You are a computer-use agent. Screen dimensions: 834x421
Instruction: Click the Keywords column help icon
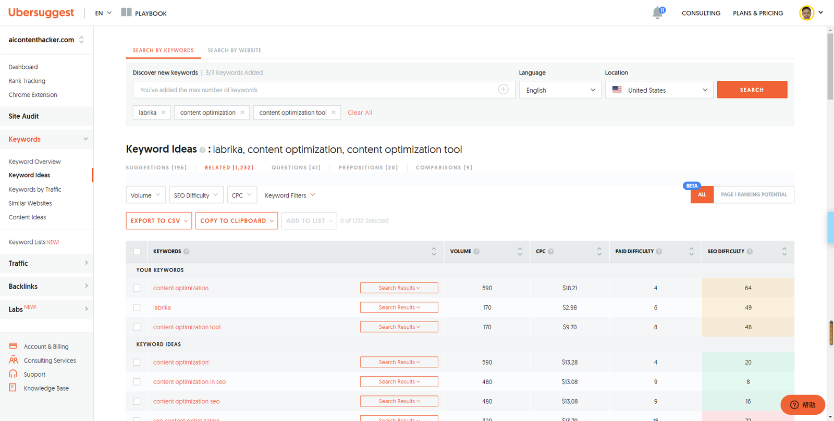coord(187,252)
